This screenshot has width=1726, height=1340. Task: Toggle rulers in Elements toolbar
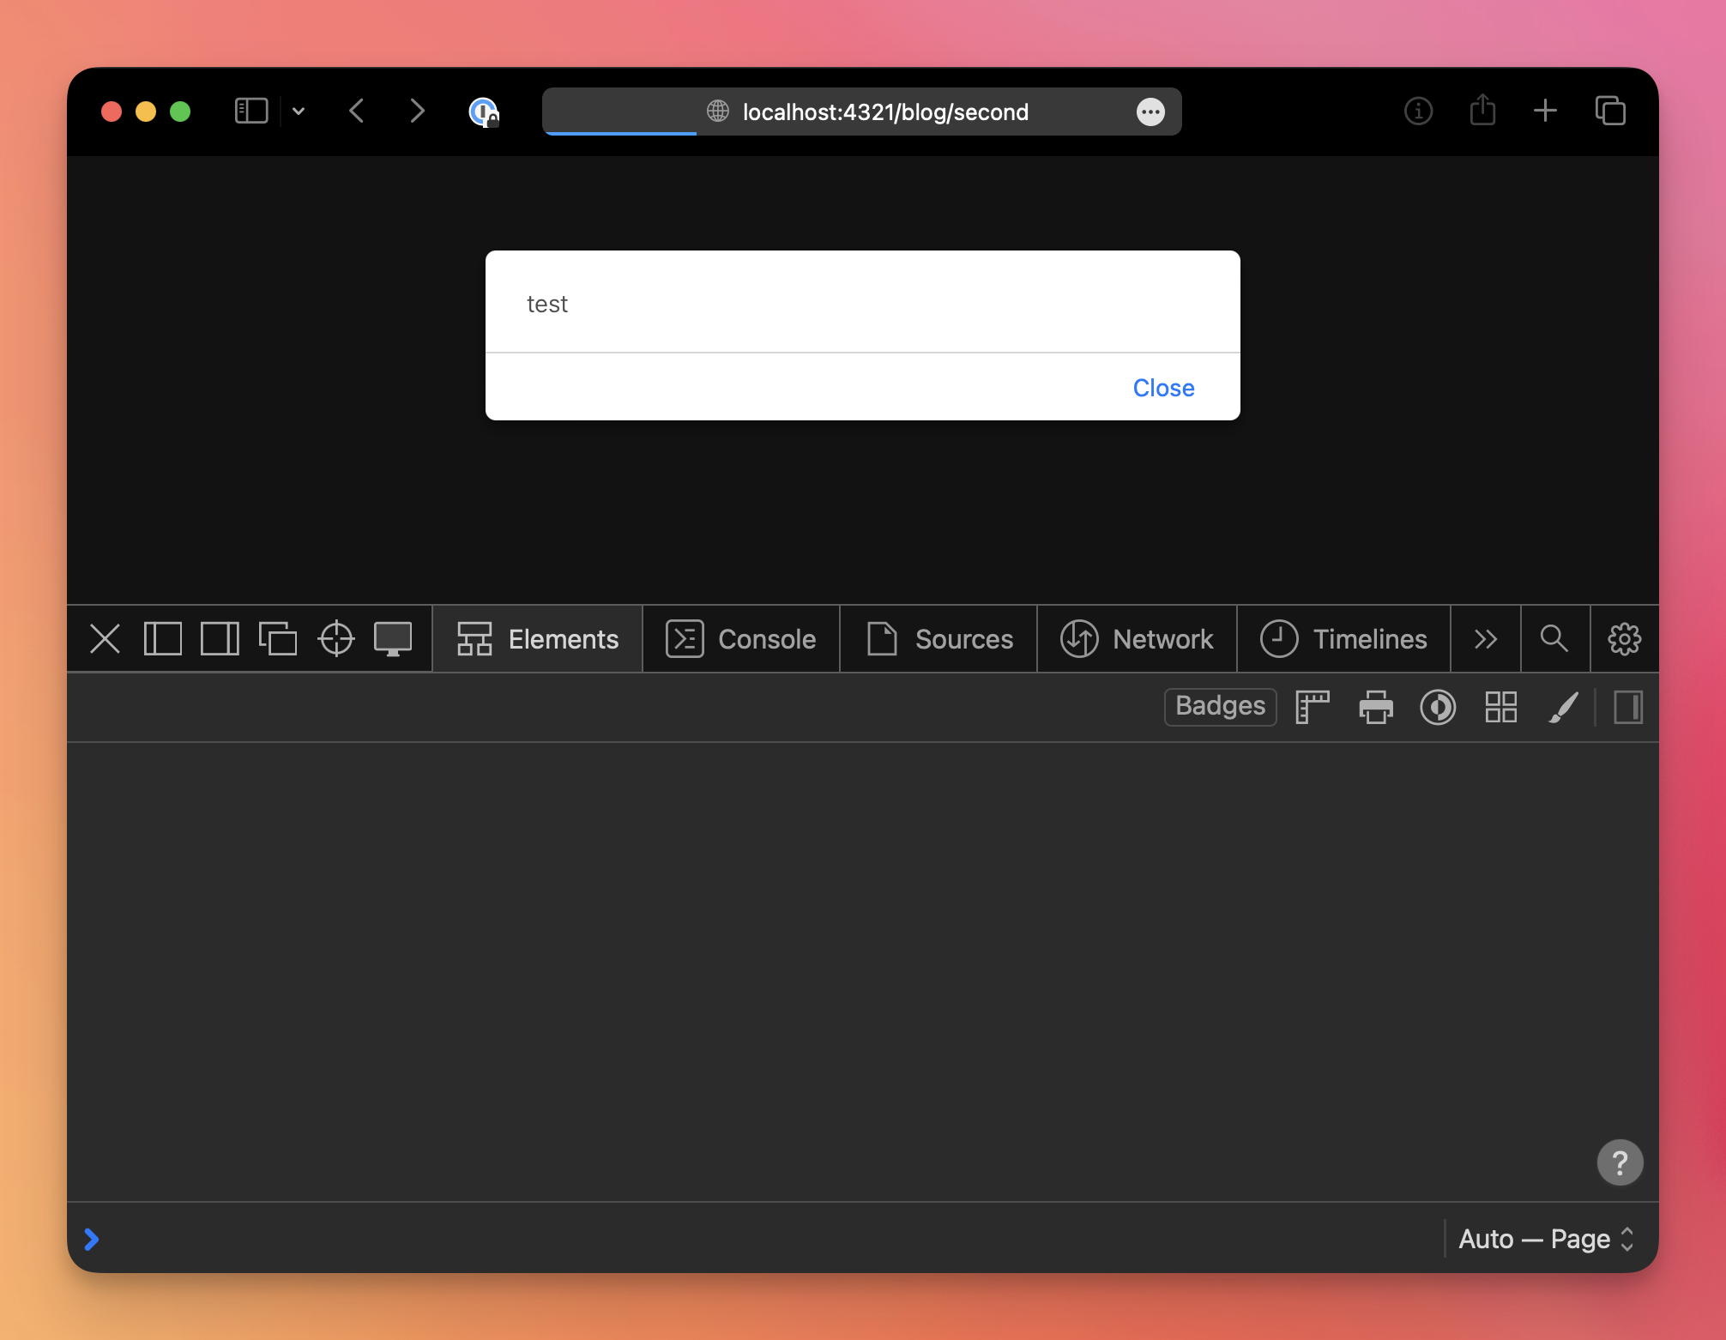click(x=1312, y=708)
